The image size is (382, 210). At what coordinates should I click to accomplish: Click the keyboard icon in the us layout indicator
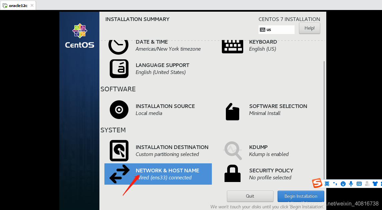262,30
